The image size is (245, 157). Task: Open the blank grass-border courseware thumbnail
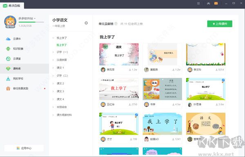tap(206, 55)
